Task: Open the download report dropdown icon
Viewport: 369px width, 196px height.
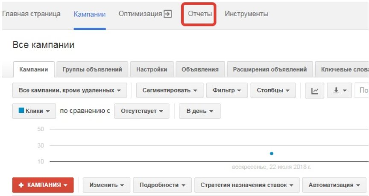Action: tap(340, 91)
